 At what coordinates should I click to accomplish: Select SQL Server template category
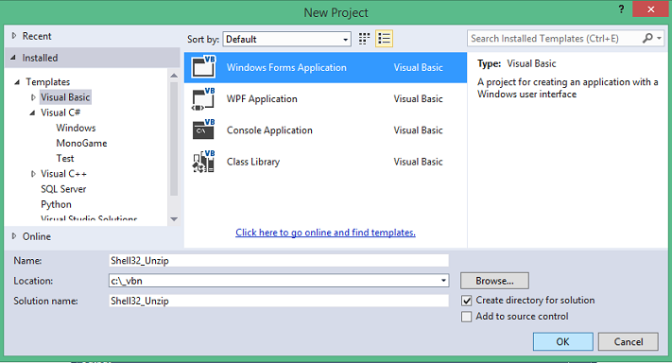[63, 189]
